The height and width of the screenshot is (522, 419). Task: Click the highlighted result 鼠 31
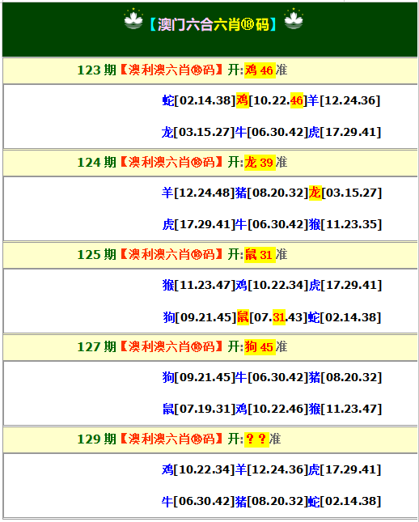pyautogui.click(x=260, y=255)
